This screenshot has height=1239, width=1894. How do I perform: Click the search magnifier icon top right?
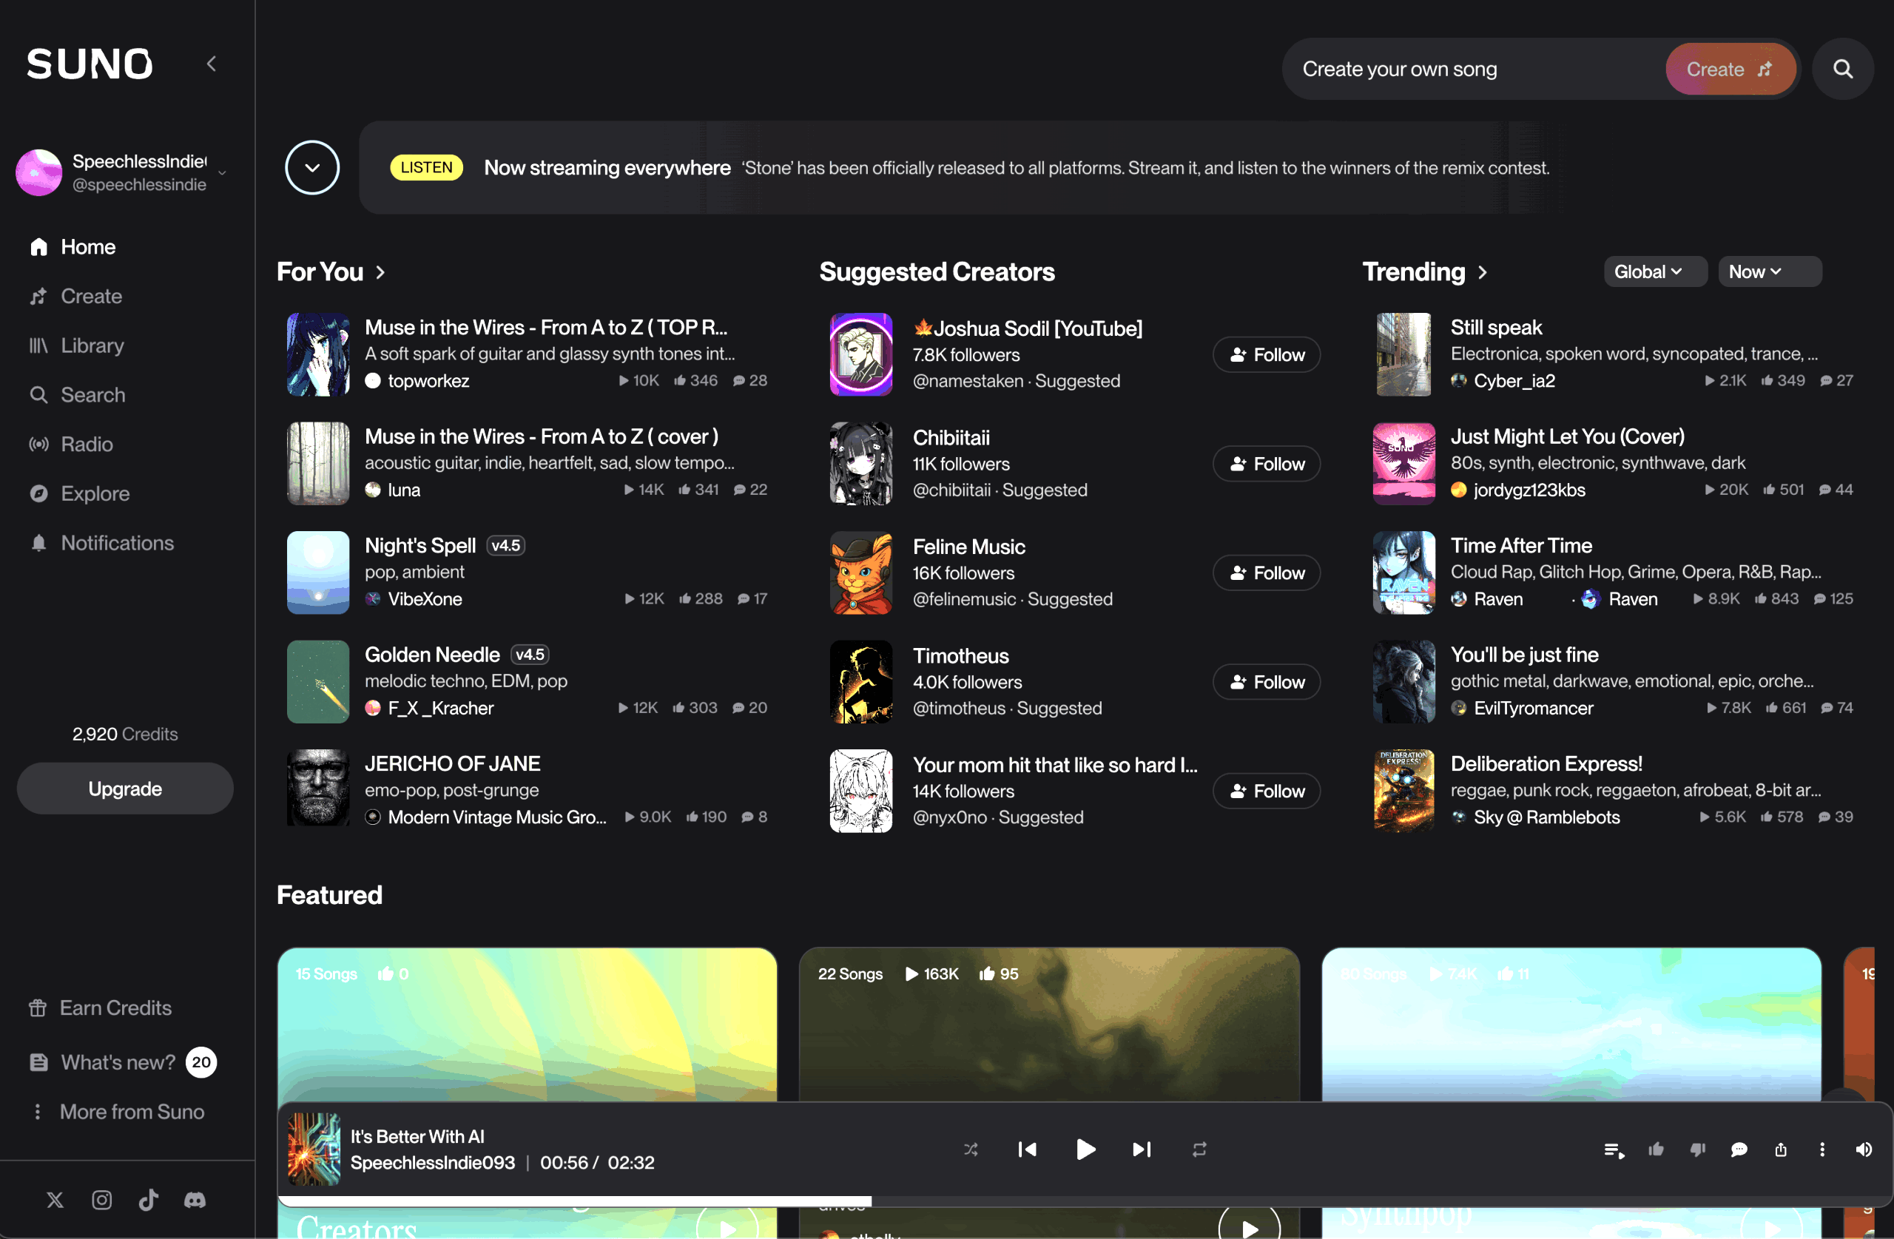(1842, 70)
